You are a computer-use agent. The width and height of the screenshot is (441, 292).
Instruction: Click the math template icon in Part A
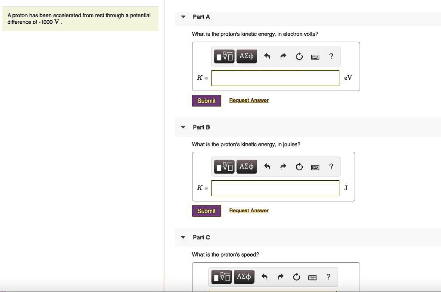click(224, 56)
